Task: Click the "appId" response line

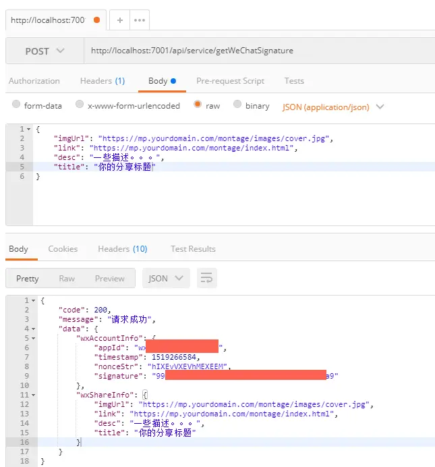Action: tap(161, 348)
